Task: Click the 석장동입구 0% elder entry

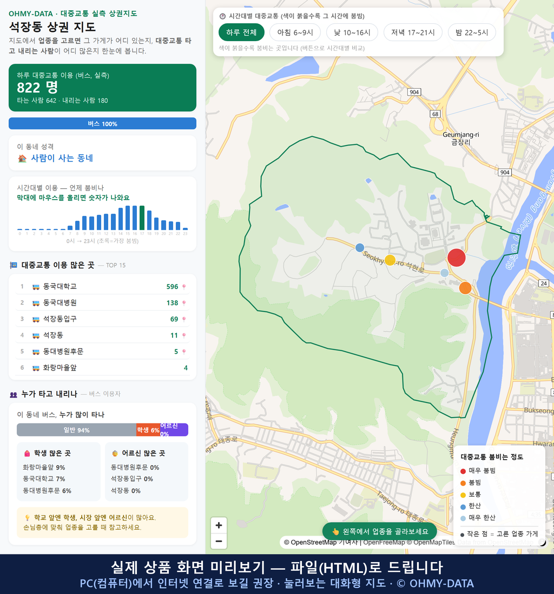Action: point(132,479)
